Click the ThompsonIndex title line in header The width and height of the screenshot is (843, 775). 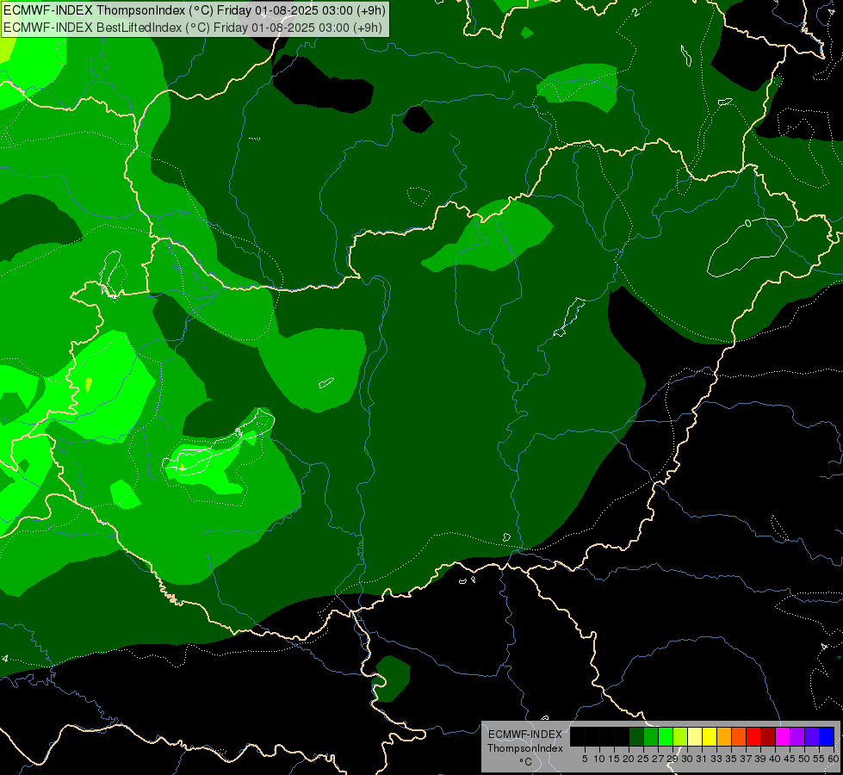coord(195,10)
